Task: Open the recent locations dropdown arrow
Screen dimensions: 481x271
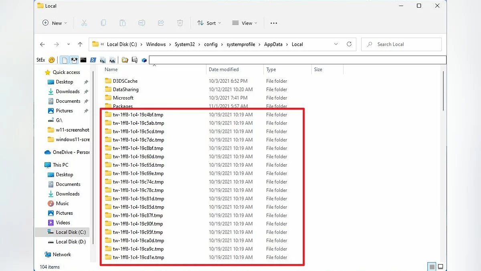Action: (x=69, y=44)
